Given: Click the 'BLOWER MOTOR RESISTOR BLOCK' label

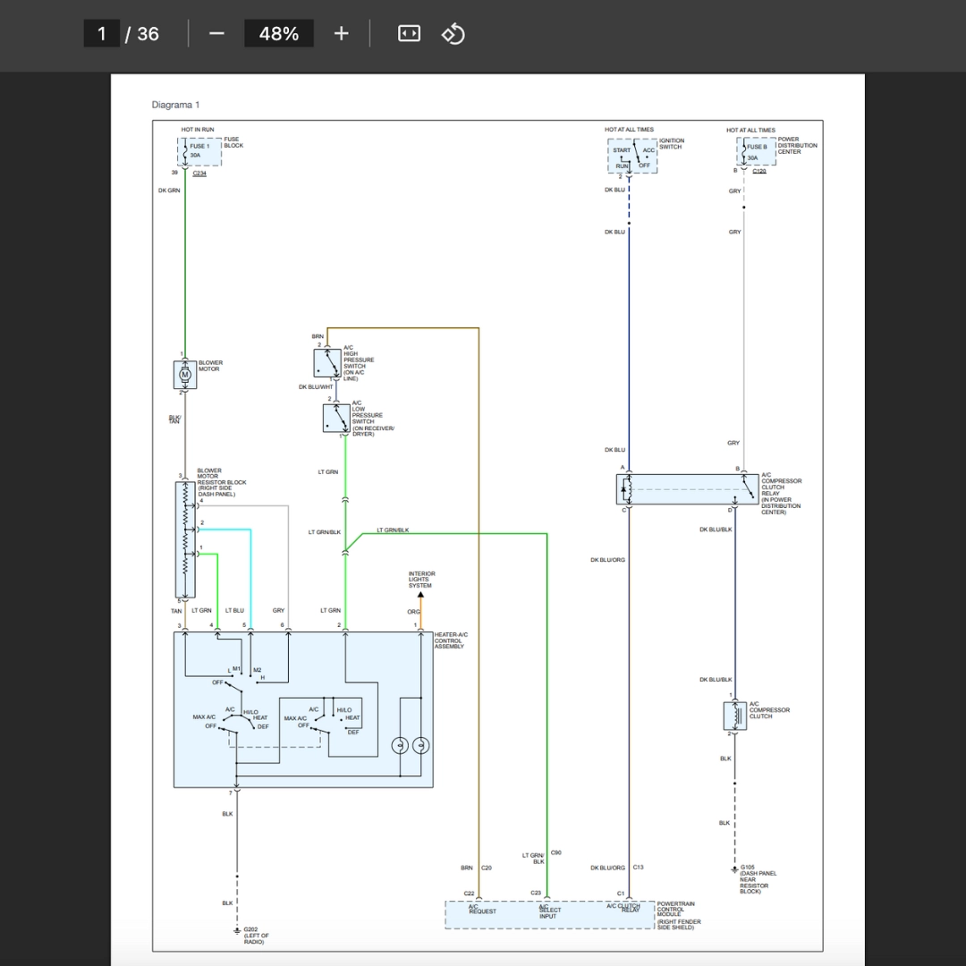Looking at the screenshot, I should [221, 482].
